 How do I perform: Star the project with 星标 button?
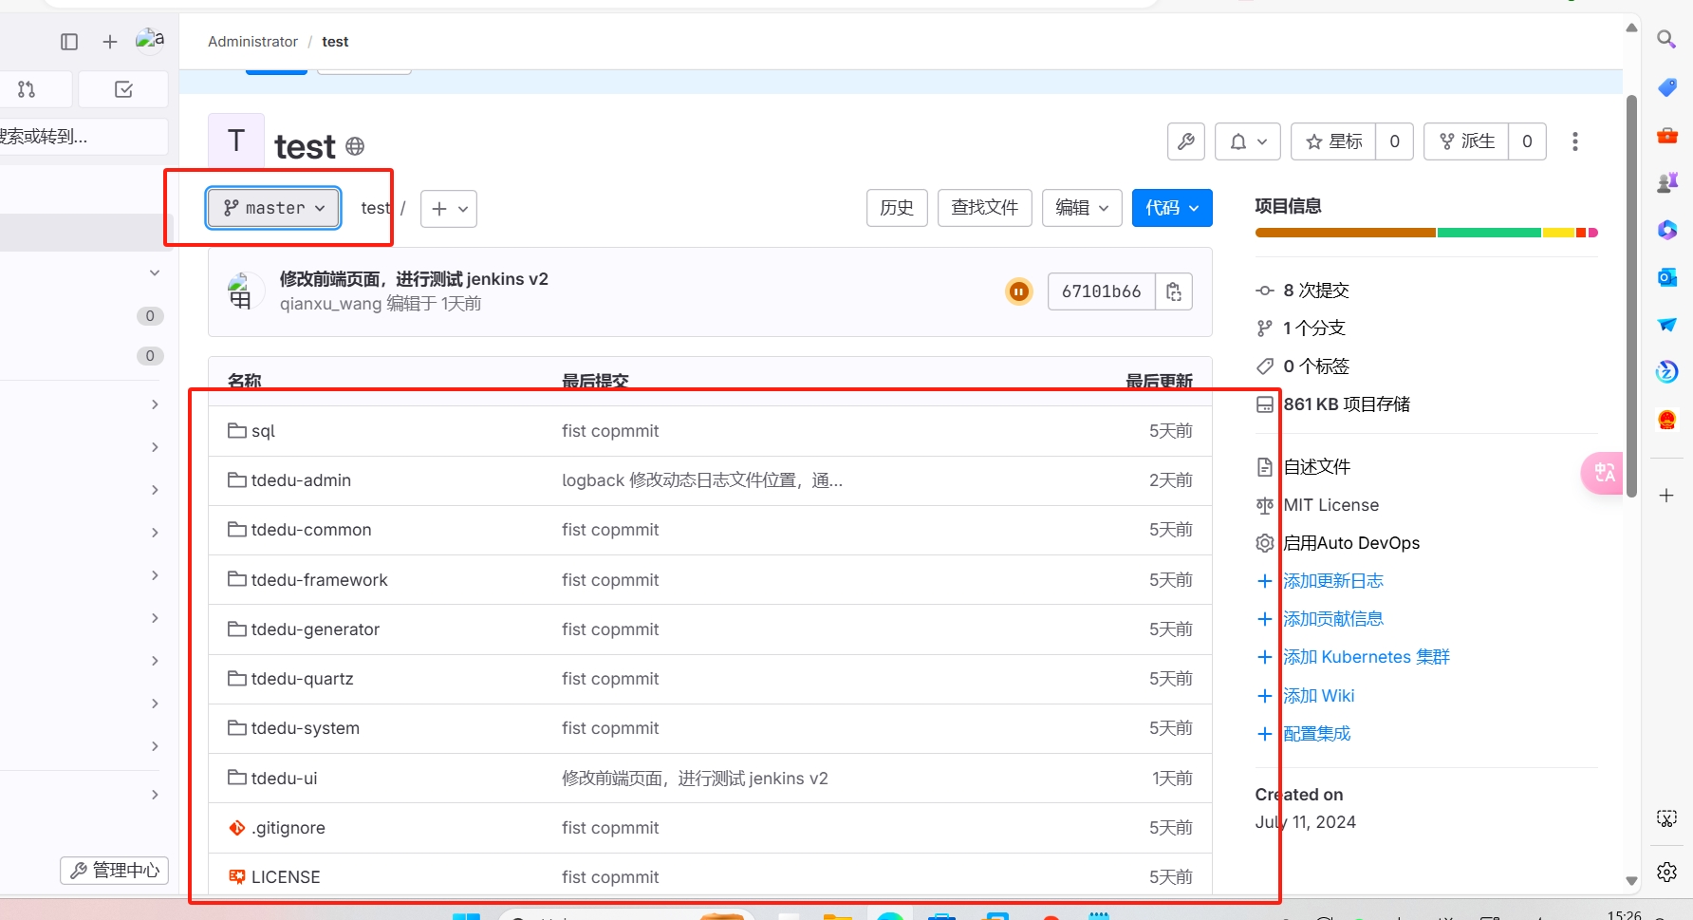1333,141
